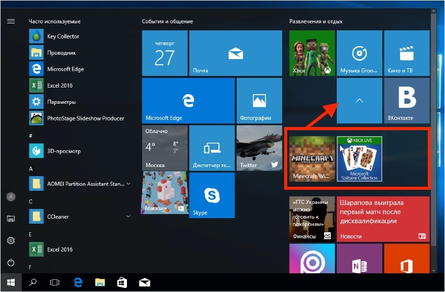Launch Microsoft Solitaire Collection tile
This screenshot has width=445, height=292.
tap(360, 158)
